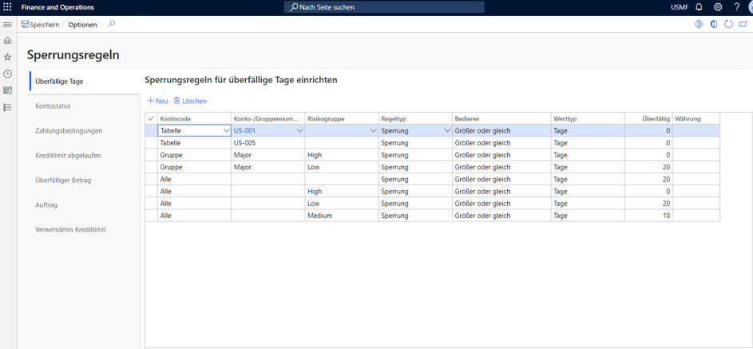The height and width of the screenshot is (349, 753).
Task: Click the Neu button to add rule
Action: [157, 101]
